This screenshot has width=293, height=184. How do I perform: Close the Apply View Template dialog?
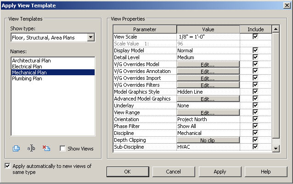tap(287, 6)
